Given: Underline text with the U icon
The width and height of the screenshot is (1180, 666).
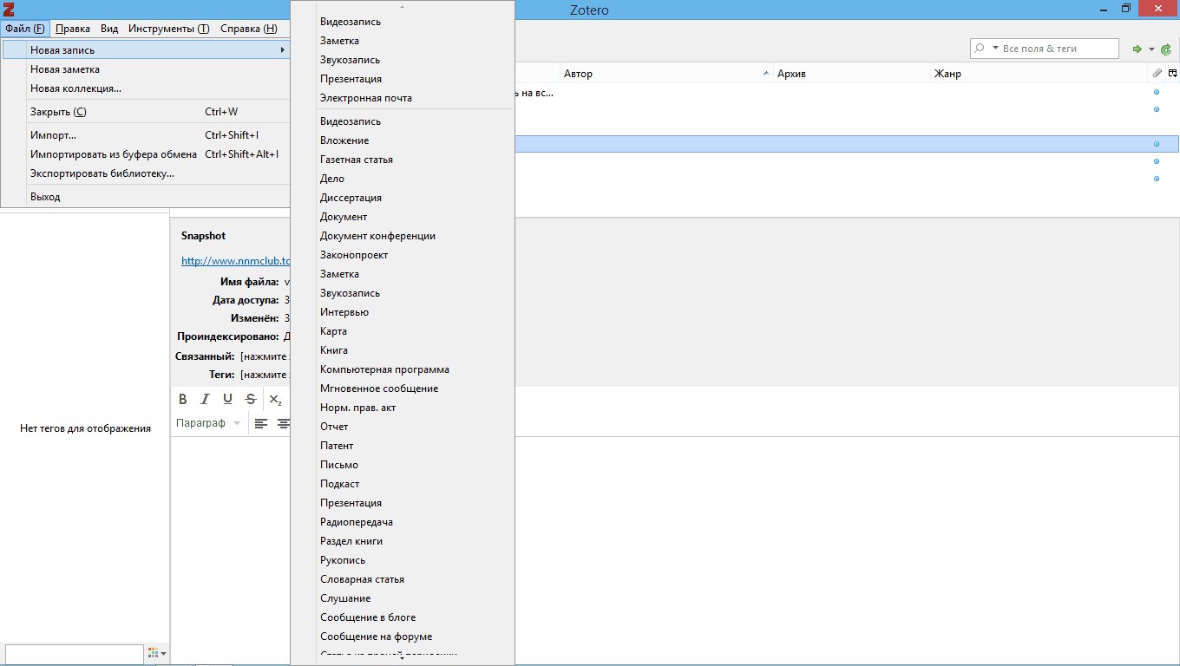Looking at the screenshot, I should click(x=227, y=399).
